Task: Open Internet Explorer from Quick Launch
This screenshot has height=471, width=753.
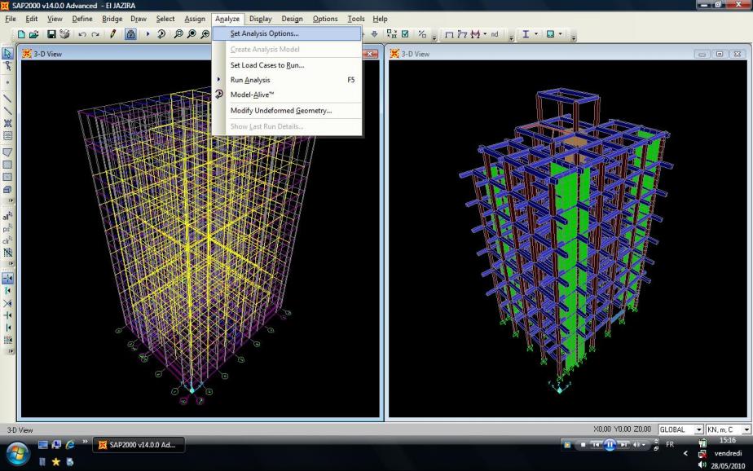Action: click(70, 445)
